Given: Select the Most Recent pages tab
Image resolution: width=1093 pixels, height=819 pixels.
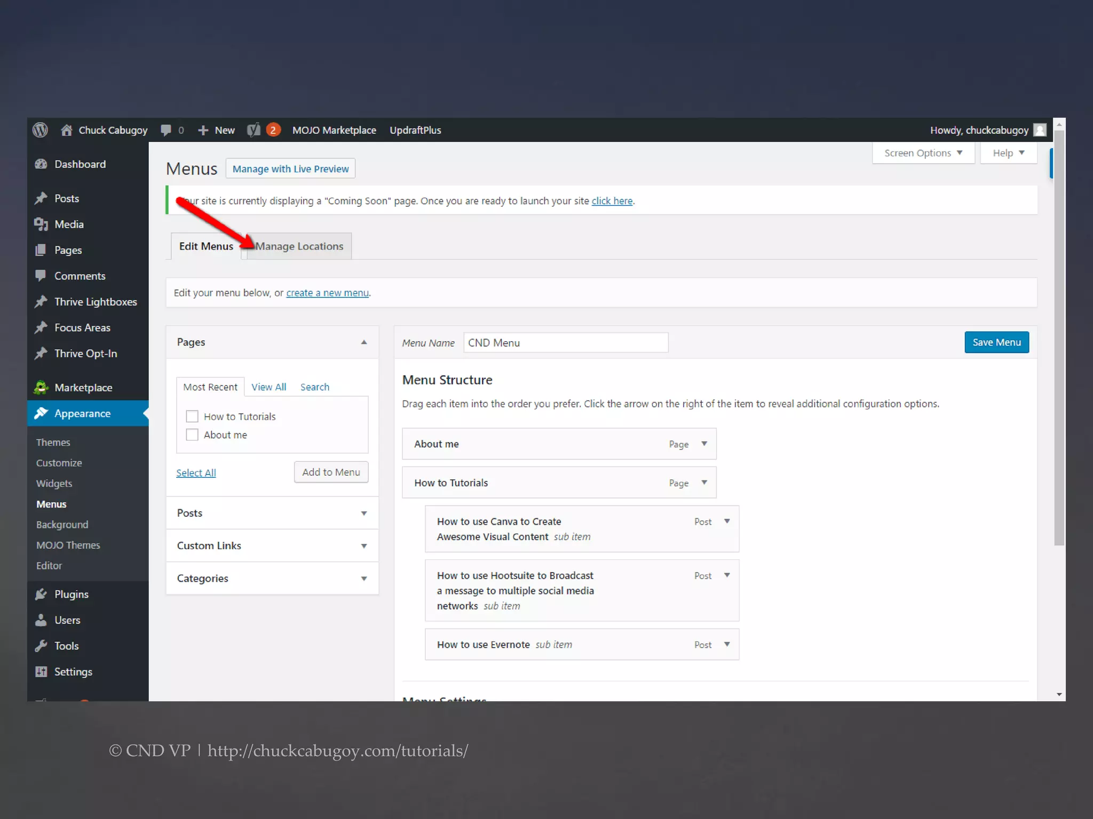Looking at the screenshot, I should click(210, 387).
